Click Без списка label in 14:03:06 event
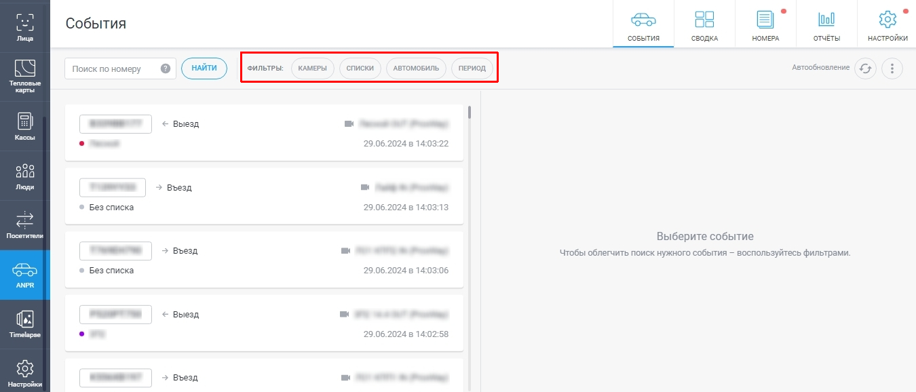The width and height of the screenshot is (916, 392). point(111,271)
